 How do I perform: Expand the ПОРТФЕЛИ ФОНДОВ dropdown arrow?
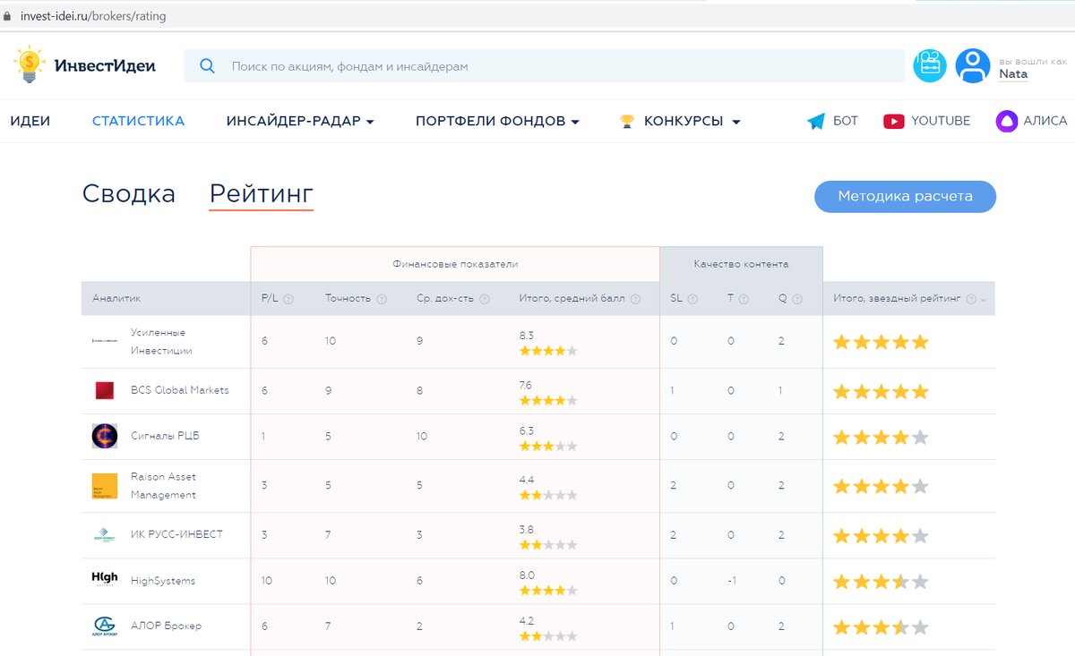tap(575, 122)
